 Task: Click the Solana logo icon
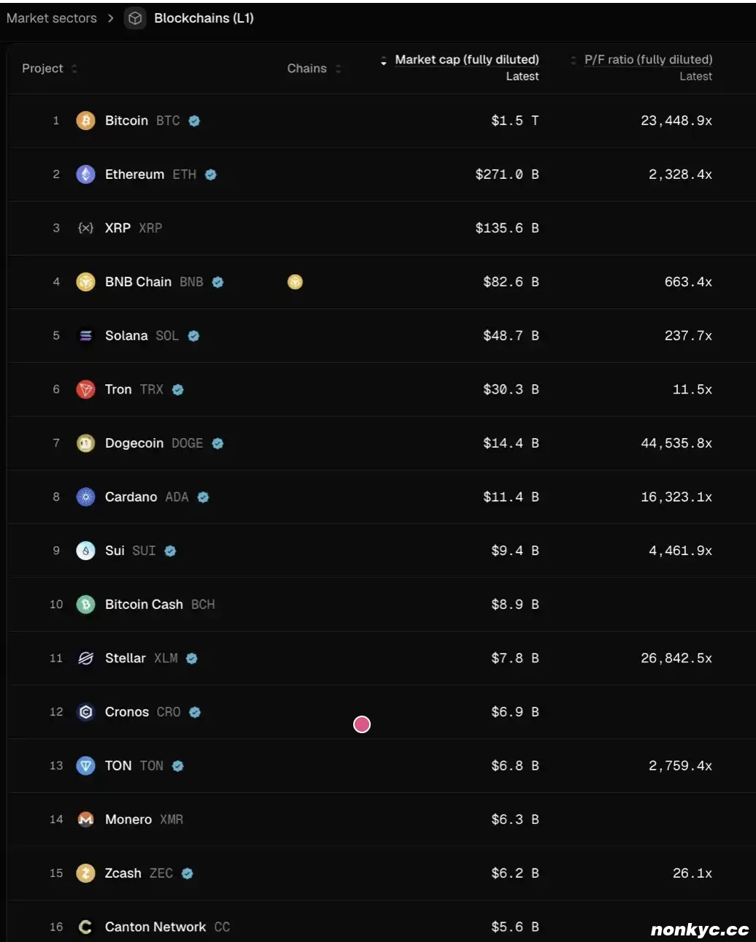point(85,336)
